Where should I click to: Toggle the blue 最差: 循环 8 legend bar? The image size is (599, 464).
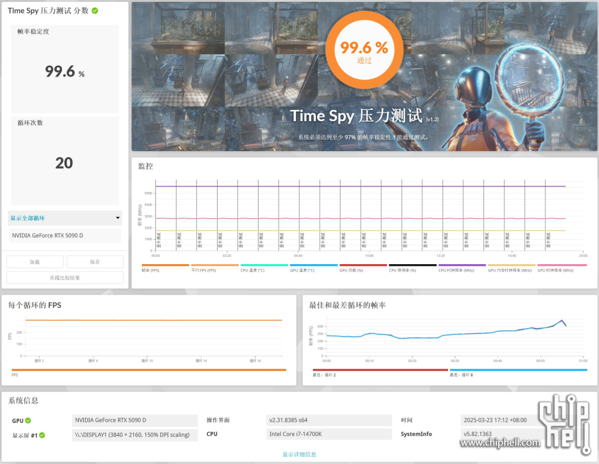(518, 370)
